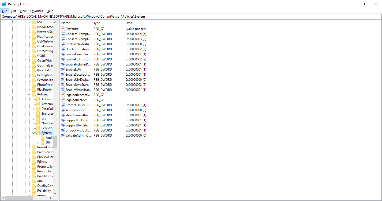Click the folder icon of Audit subkey
Screen dimensions: 382x201
(x=42, y=138)
